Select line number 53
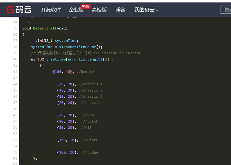The width and height of the screenshot is (231, 165). tap(15, 140)
